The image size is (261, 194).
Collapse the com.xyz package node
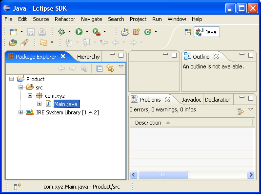(30, 96)
